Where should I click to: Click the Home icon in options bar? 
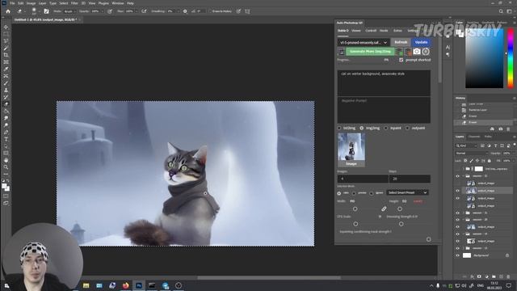8,11
